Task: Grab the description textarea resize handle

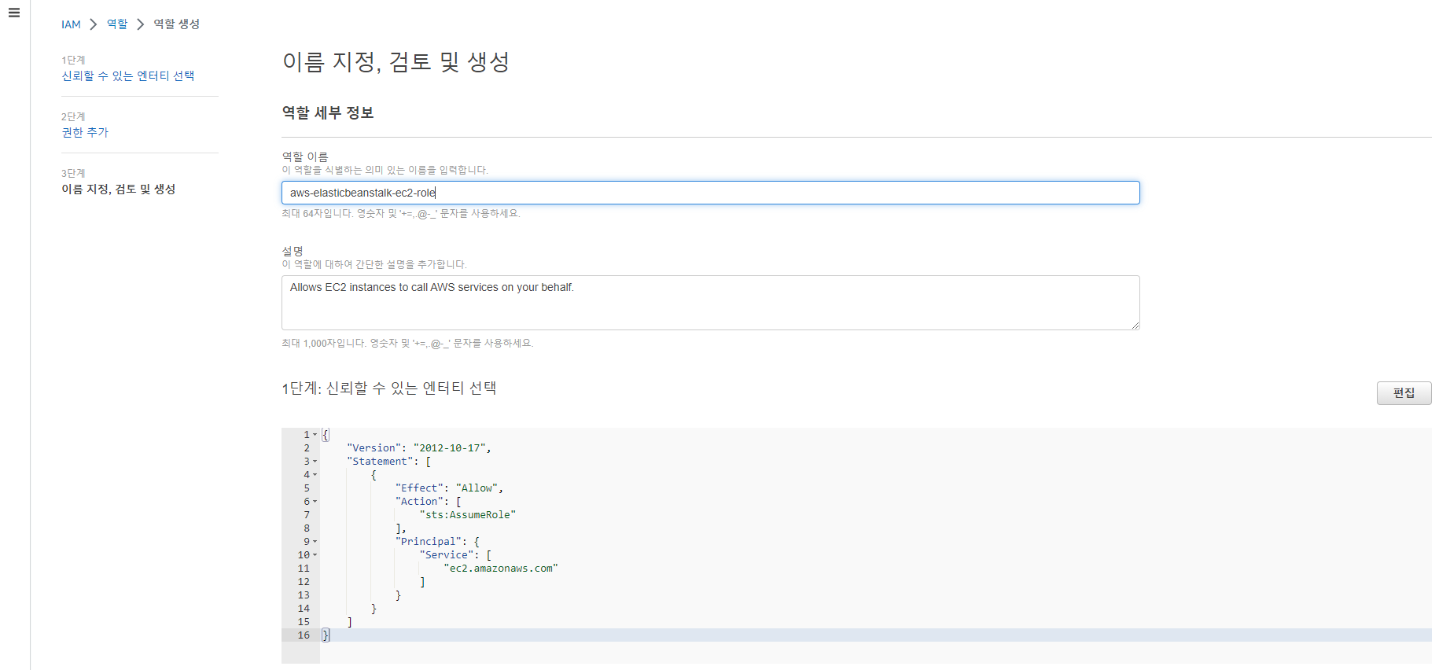Action: tap(1135, 325)
